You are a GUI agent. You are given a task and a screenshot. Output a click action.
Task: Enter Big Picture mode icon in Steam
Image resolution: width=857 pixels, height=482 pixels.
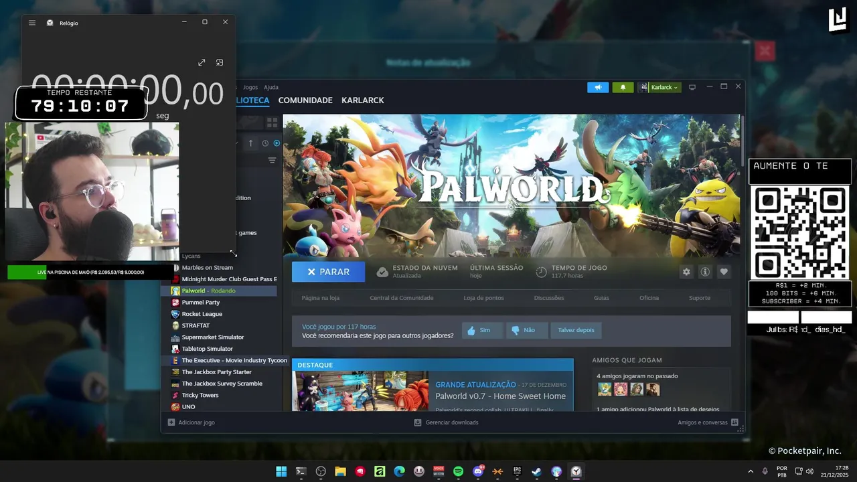[x=692, y=87]
